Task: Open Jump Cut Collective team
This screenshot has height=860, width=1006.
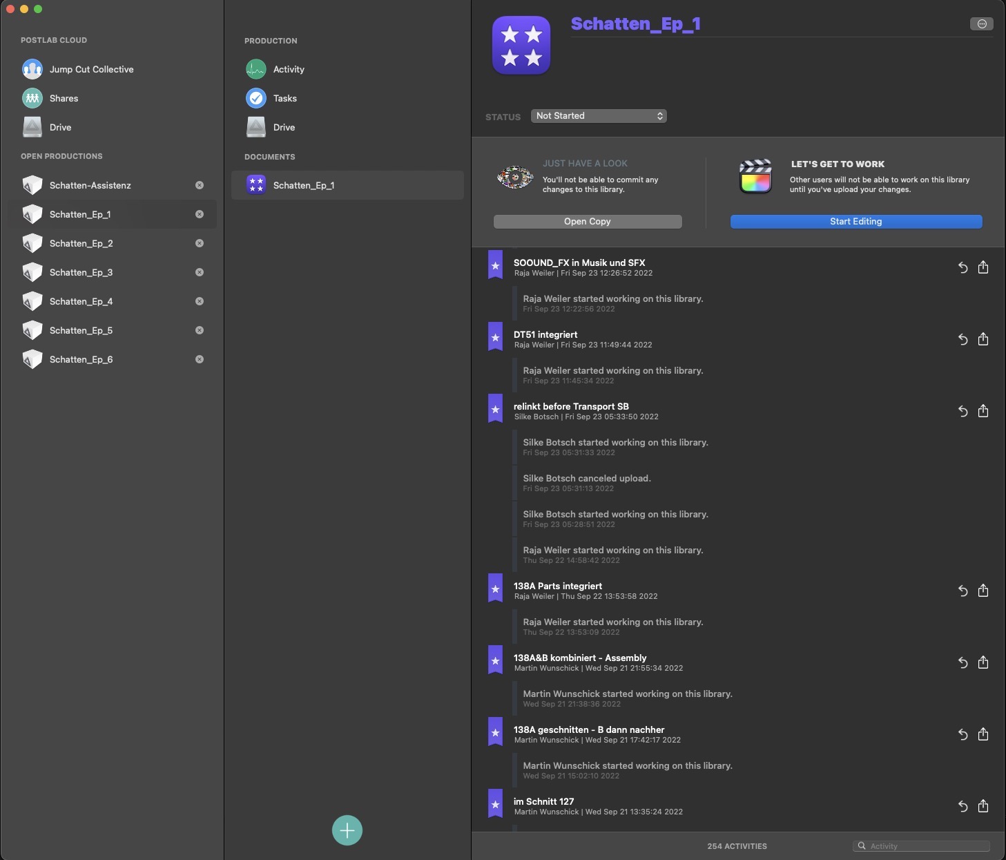Action: point(91,69)
